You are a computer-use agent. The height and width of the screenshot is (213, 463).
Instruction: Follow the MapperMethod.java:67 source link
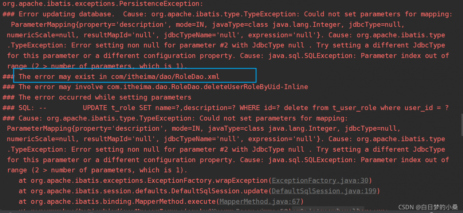[259, 201]
